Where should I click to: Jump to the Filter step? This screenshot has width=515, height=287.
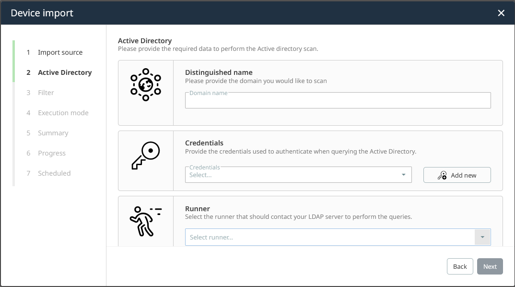click(x=46, y=93)
